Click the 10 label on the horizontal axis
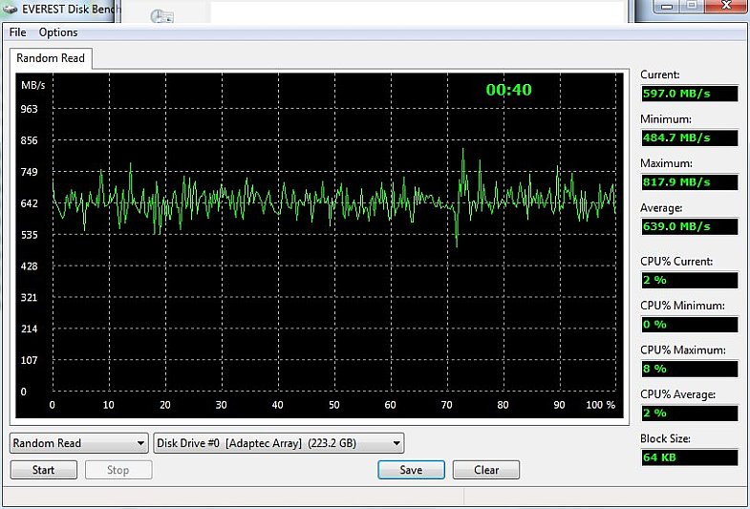750x509 pixels. (109, 405)
